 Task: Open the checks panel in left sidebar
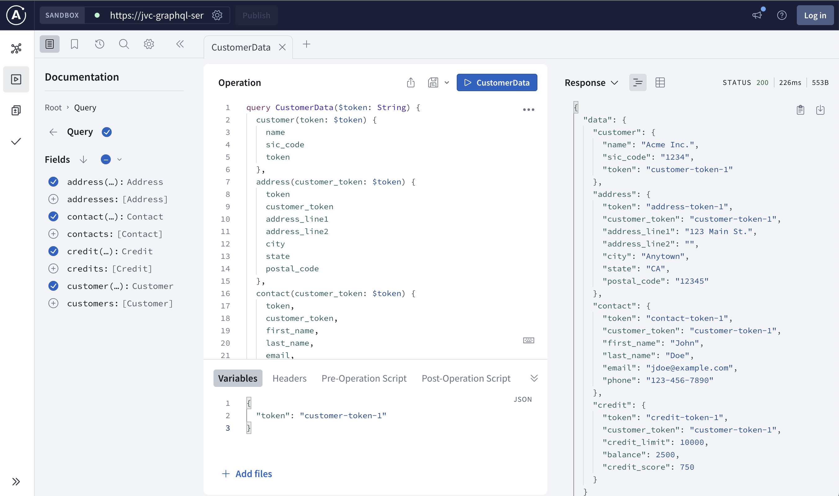16,141
